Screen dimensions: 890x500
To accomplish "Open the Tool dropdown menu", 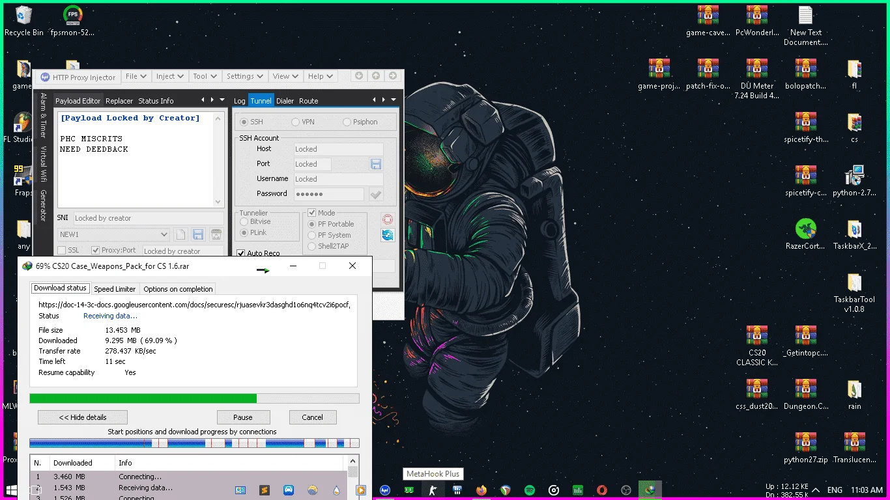I will coord(205,76).
